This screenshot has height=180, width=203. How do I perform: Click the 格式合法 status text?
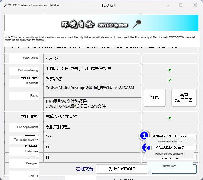coord(54,79)
